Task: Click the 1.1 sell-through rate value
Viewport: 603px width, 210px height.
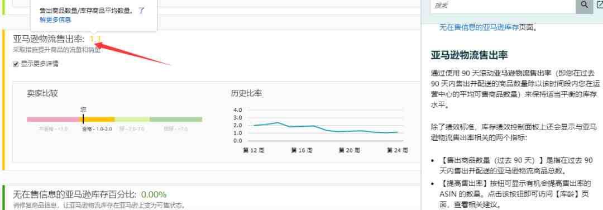Action: (95, 39)
